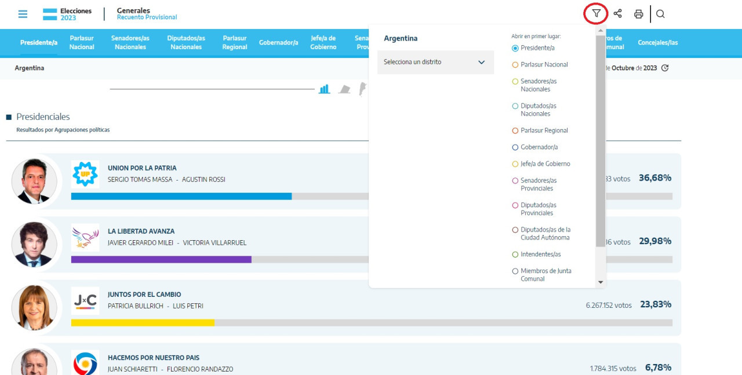This screenshot has height=375, width=742.
Task: Open the Parlasur Regional tab
Action: click(235, 43)
